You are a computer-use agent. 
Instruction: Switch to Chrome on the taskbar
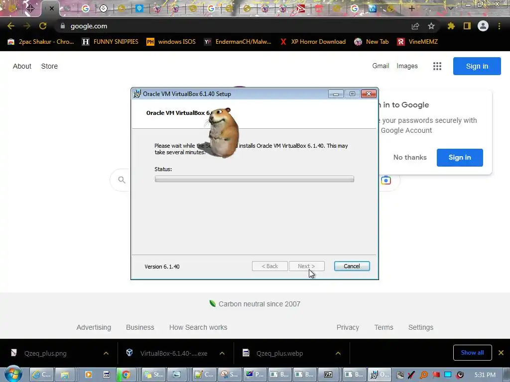(126, 375)
